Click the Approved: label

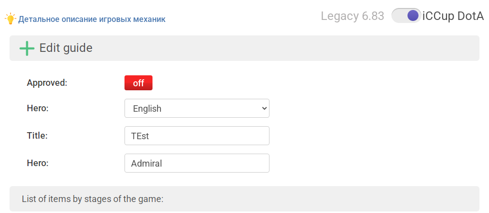(47, 83)
